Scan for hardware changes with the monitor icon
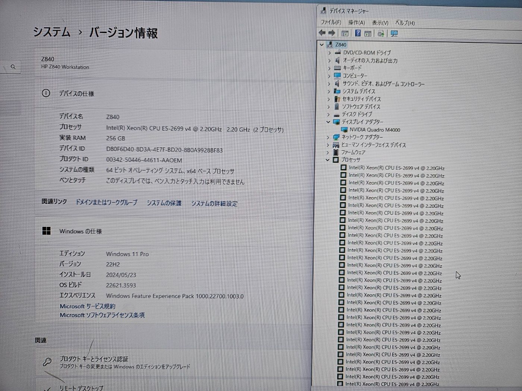The image size is (522, 391). (394, 34)
